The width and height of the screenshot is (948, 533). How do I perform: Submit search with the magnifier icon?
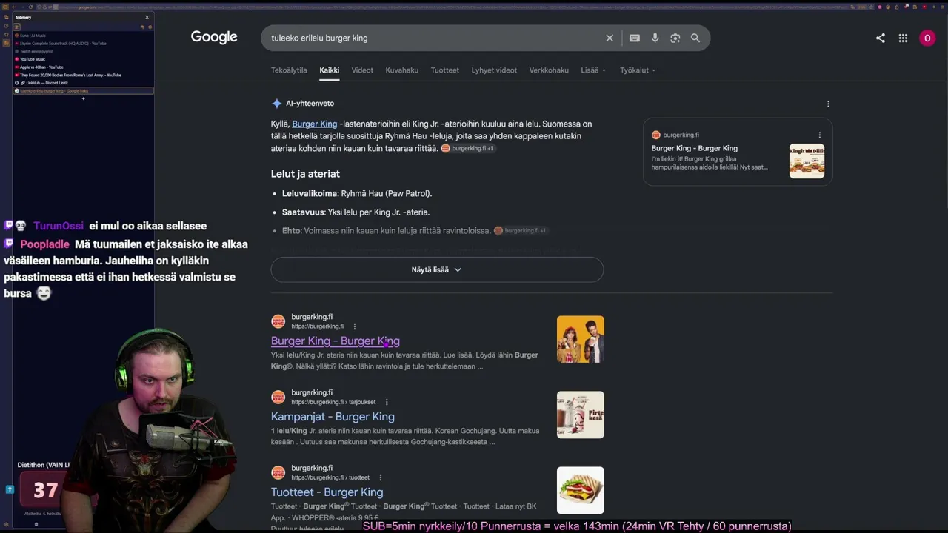pyautogui.click(x=695, y=38)
